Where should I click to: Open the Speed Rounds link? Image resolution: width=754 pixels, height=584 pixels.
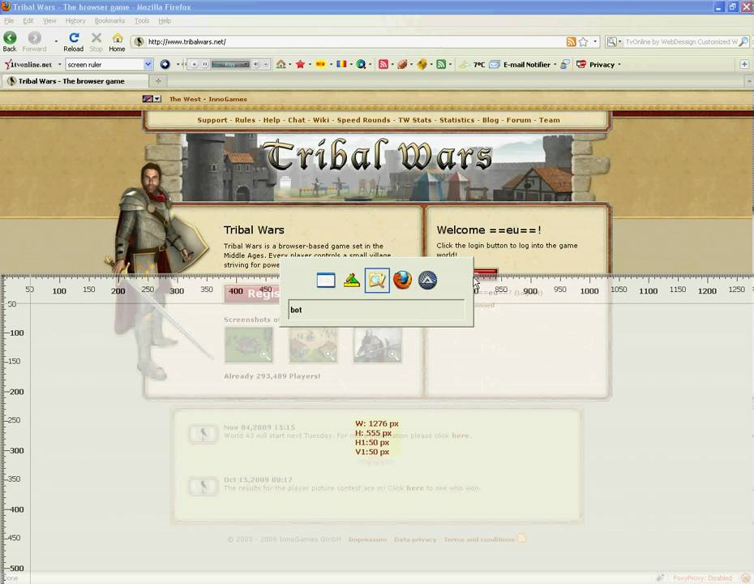pos(363,120)
